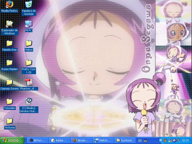Expand hidden system tray icons arrow
The height and width of the screenshot is (144, 192).
(161, 140)
